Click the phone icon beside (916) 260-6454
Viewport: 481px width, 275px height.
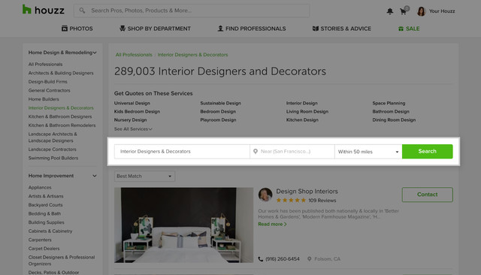pyautogui.click(x=261, y=259)
